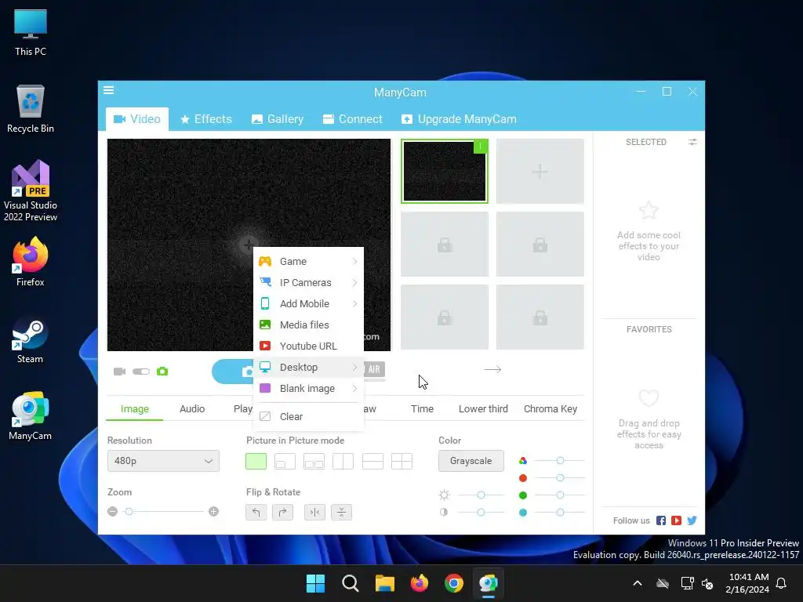Choose IP Cameras from the source menu
The image size is (803, 602).
[308, 282]
